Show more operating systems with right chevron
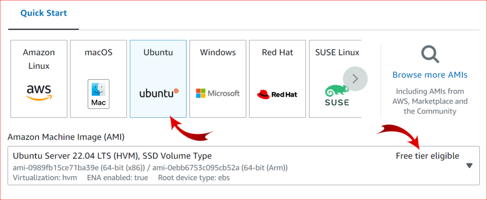The image size is (487, 200). [355, 79]
